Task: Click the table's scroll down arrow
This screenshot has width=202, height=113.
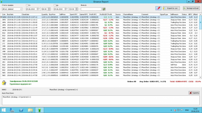Action: click(200, 77)
